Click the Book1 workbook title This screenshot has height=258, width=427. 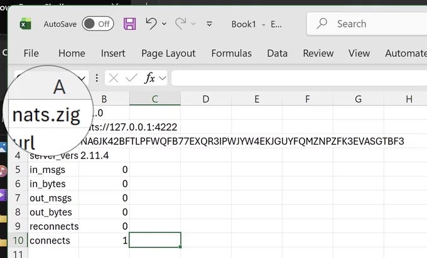[x=244, y=24]
